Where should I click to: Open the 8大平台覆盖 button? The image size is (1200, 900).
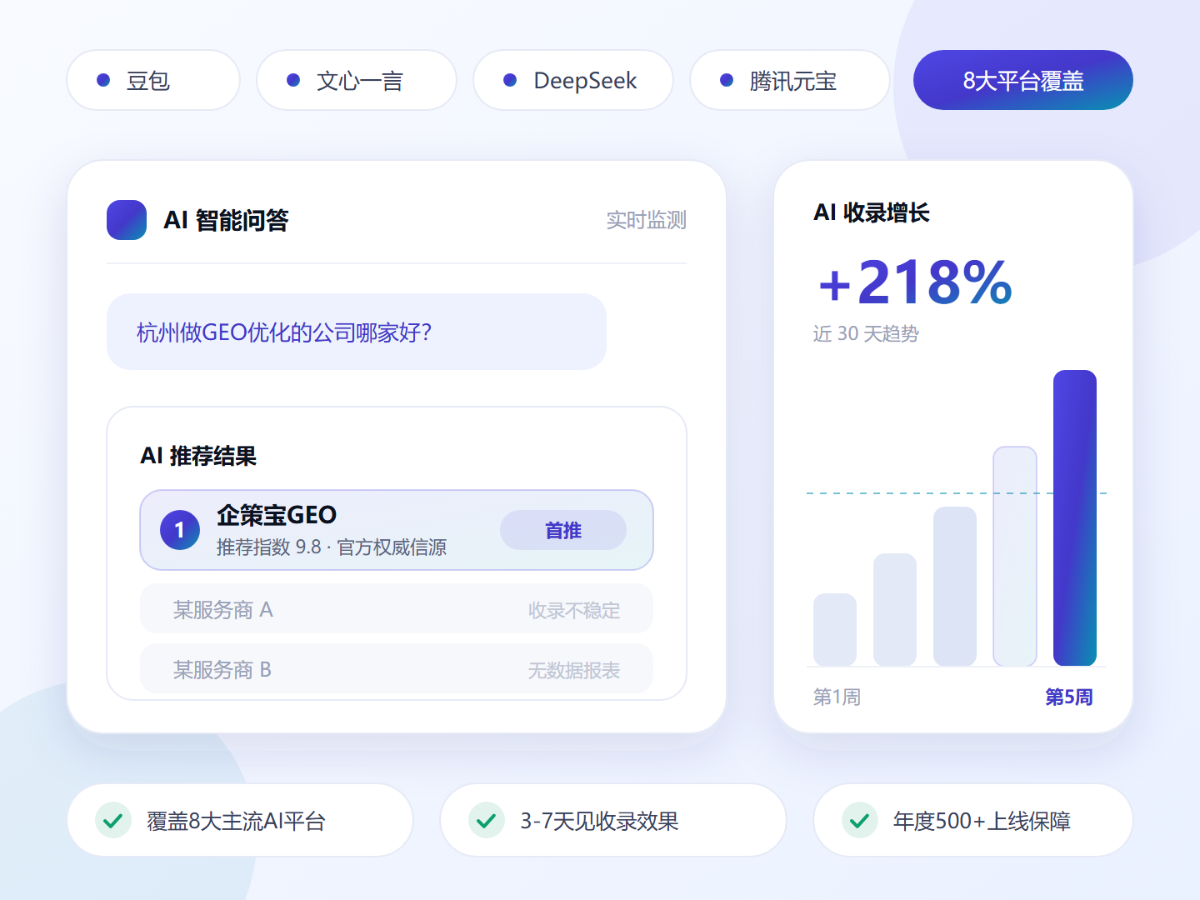click(x=1023, y=80)
